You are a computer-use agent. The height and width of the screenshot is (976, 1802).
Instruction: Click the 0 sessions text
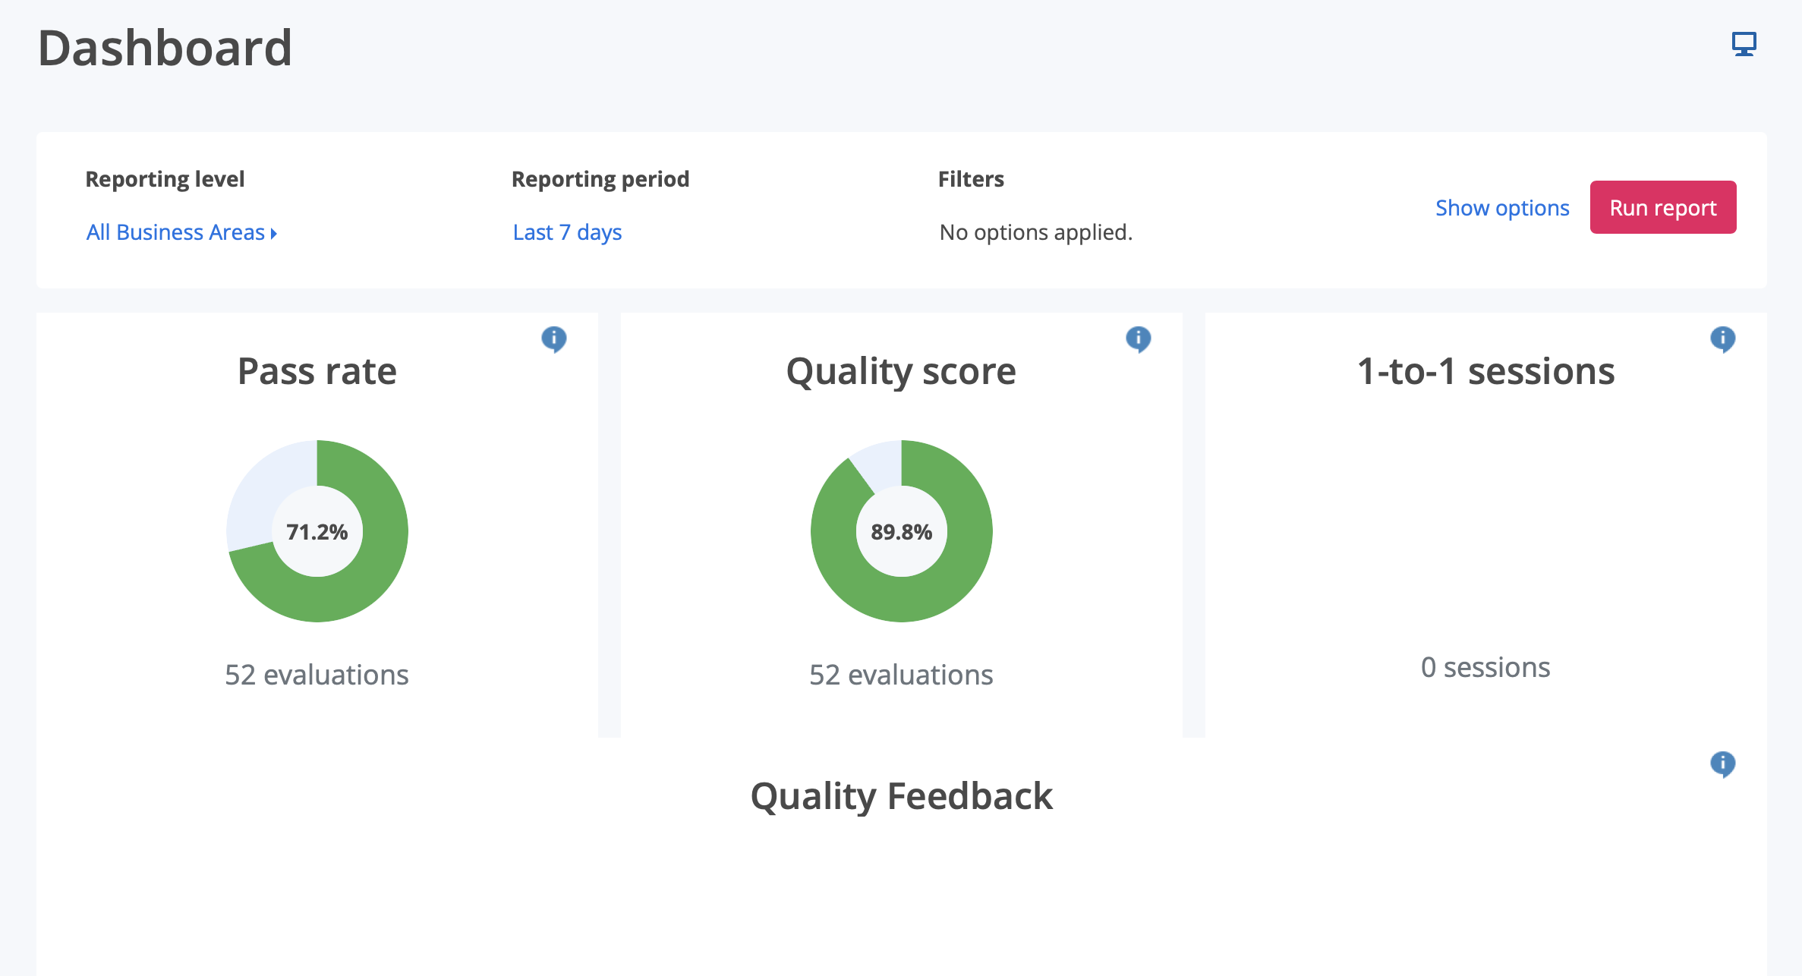(x=1485, y=667)
